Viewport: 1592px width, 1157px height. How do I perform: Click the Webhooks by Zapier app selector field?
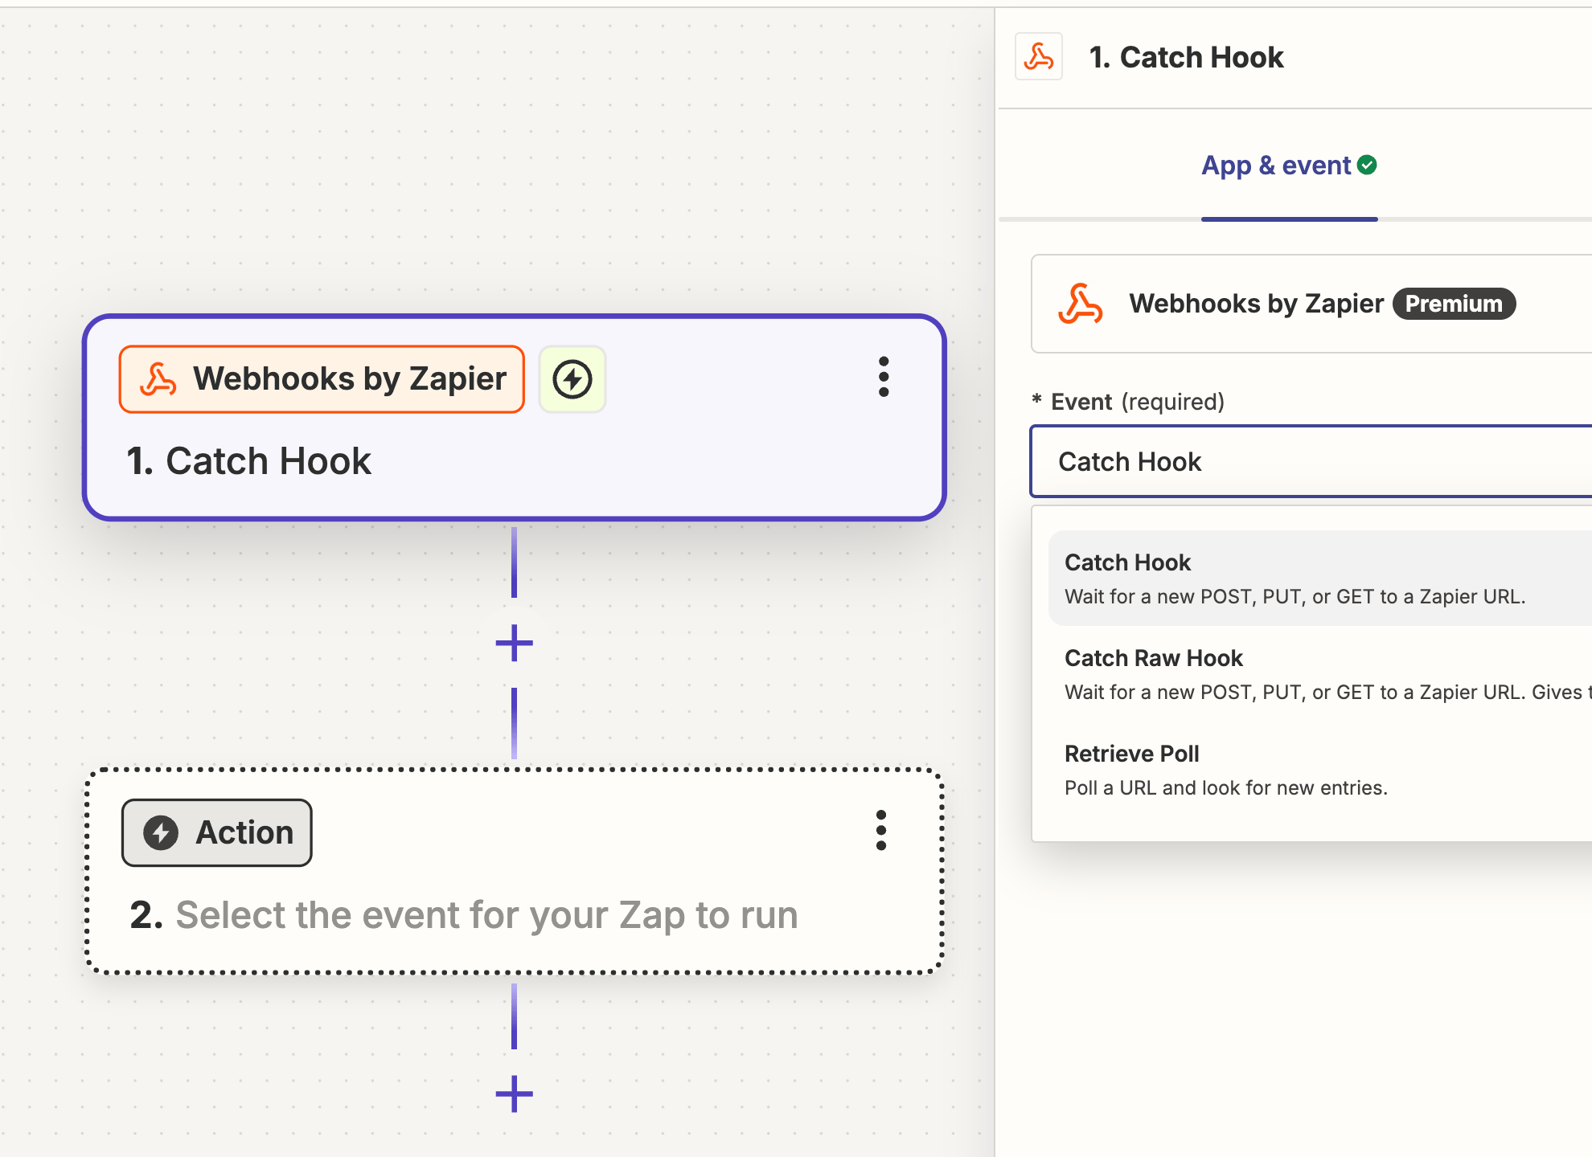coord(1311,304)
